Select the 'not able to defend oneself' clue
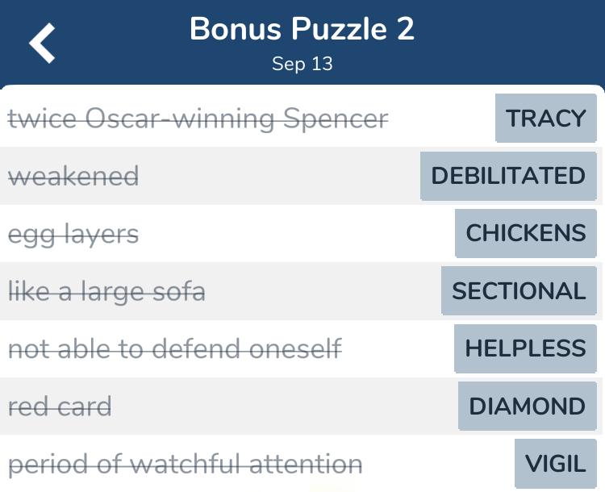Screen dimensions: 605x492 click(x=175, y=349)
